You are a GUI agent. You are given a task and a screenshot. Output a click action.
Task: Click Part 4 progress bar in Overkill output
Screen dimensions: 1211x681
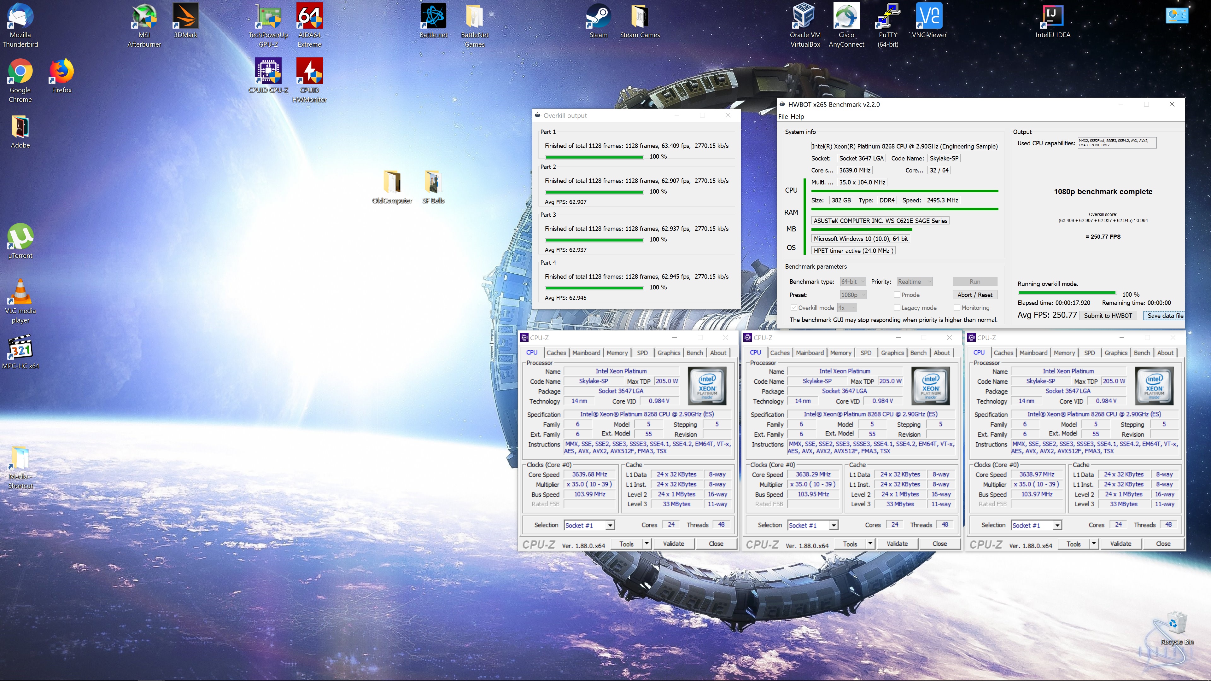coord(594,288)
